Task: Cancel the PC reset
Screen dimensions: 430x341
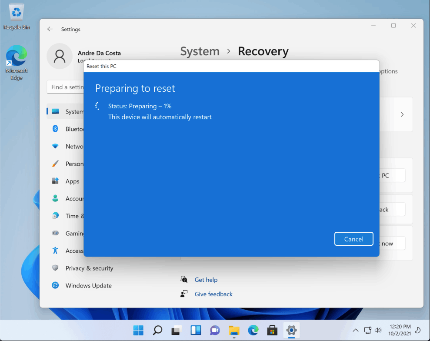Action: pyautogui.click(x=353, y=239)
